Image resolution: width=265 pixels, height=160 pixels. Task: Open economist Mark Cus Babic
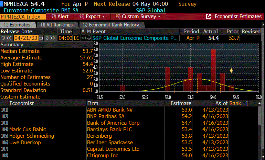pos(28,129)
